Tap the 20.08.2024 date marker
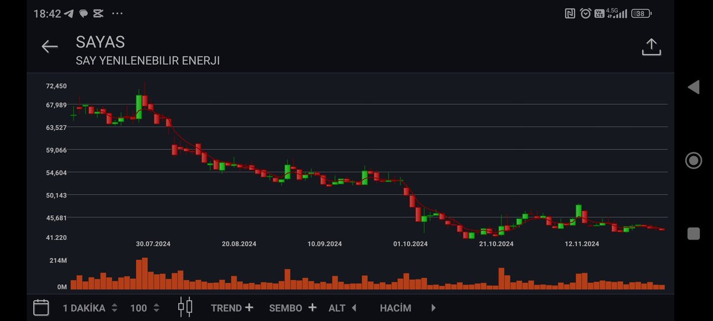Viewport: 713px width, 321px height. click(239, 244)
